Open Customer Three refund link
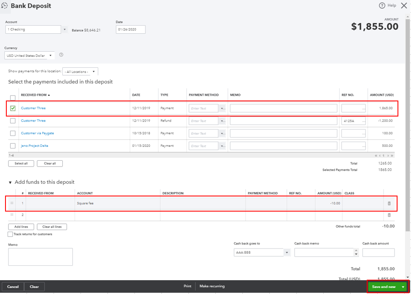411x294 pixels. pyautogui.click(x=33, y=121)
